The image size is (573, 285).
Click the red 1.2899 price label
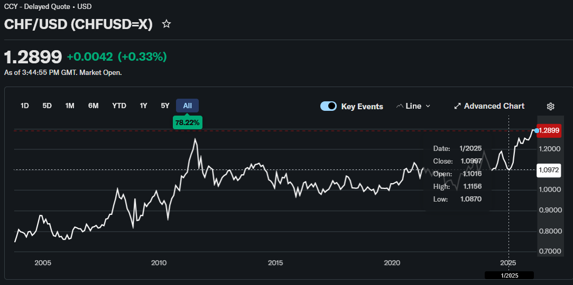tap(548, 130)
